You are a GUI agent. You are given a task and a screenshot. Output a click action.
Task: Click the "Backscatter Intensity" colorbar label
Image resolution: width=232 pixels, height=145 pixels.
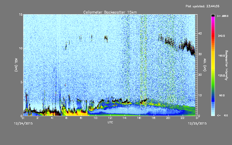coord(226,65)
